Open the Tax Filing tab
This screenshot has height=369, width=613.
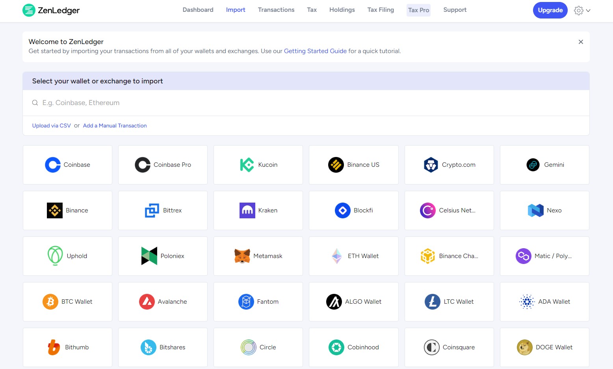tap(381, 10)
